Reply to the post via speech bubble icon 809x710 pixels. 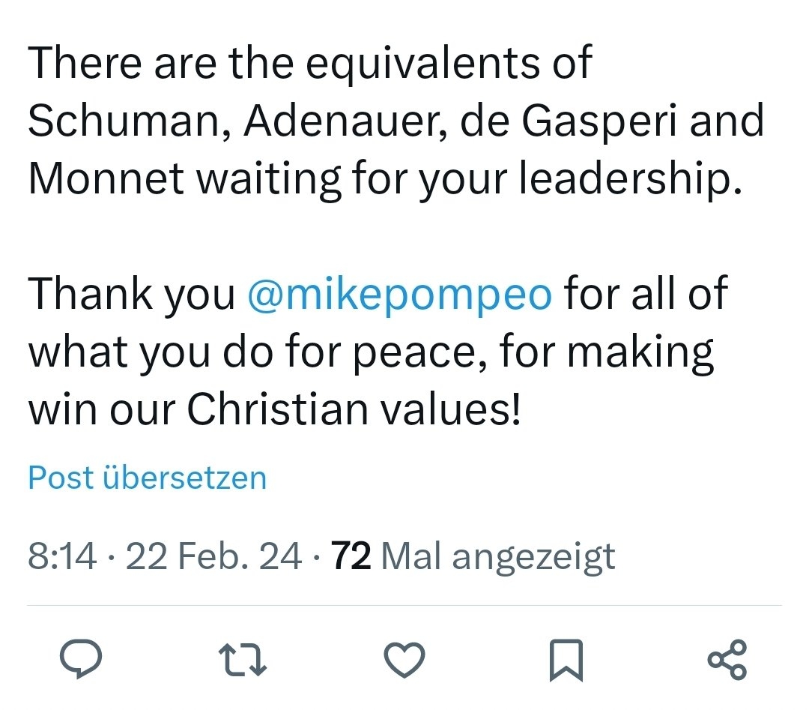81,661
